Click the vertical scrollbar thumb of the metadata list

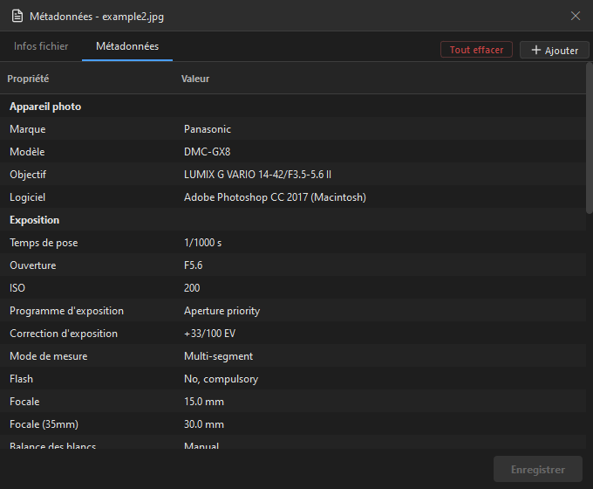click(x=590, y=139)
